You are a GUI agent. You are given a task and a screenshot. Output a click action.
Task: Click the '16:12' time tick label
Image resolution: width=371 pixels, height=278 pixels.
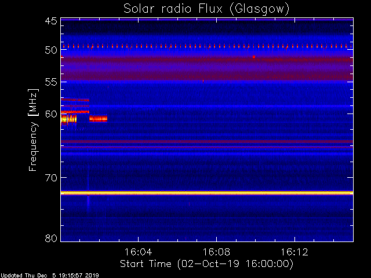[x=294, y=252]
